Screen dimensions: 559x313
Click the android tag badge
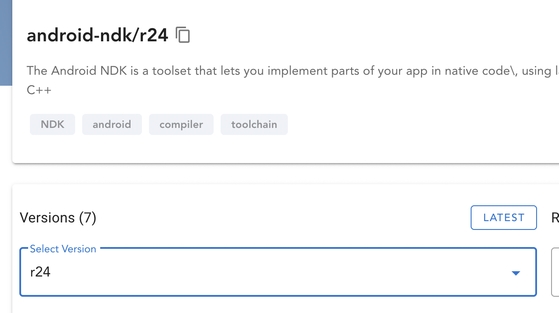(x=112, y=124)
